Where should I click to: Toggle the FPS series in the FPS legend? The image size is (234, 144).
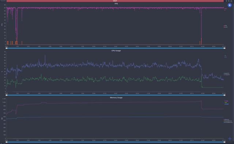(x=226, y=26)
